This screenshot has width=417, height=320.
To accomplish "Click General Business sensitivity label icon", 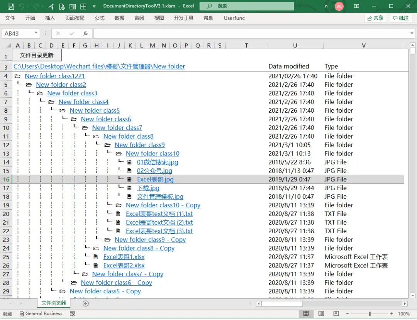I will [x=22, y=314].
